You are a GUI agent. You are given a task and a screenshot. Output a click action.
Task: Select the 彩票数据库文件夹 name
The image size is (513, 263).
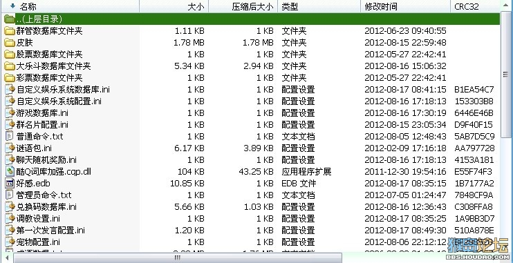49,78
